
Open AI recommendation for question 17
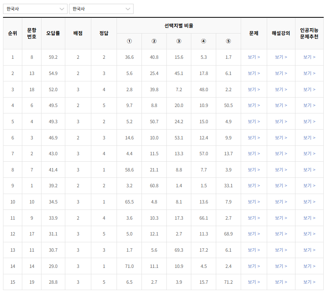click(309, 234)
